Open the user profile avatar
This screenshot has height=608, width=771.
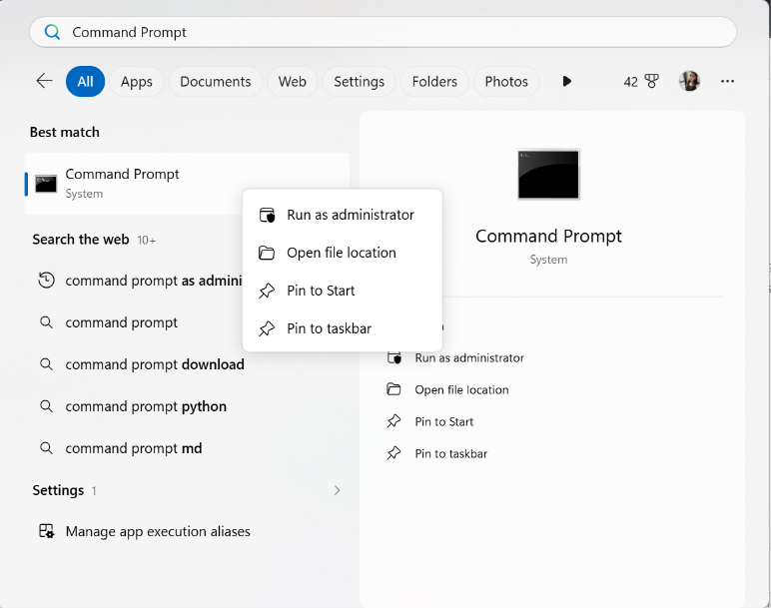pyautogui.click(x=689, y=81)
